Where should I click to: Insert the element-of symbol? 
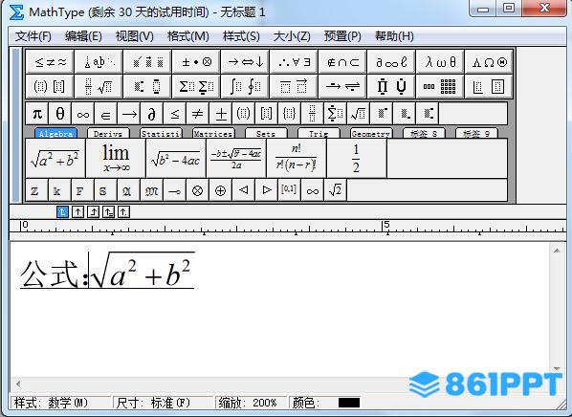click(106, 114)
